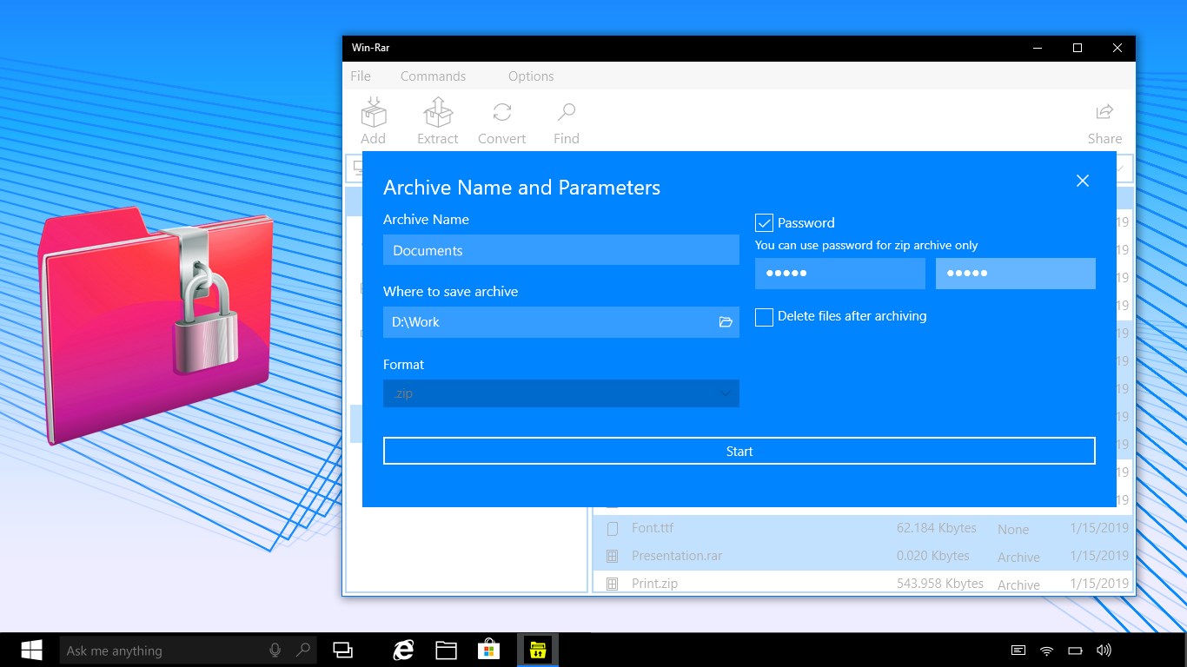Open the File menu
Image resolution: width=1187 pixels, height=667 pixels.
tap(361, 76)
